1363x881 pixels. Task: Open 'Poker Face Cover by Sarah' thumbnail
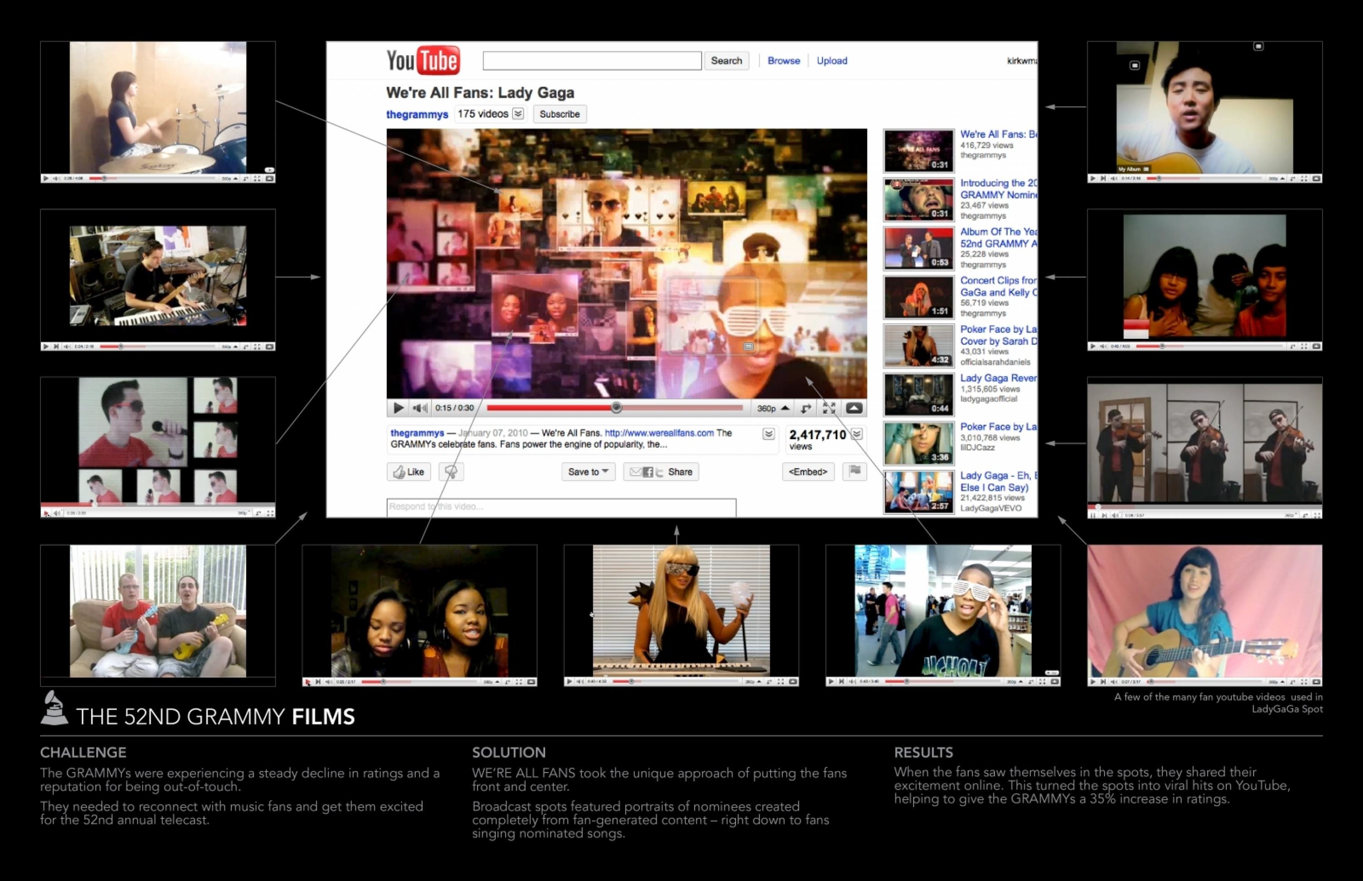pyautogui.click(x=918, y=346)
